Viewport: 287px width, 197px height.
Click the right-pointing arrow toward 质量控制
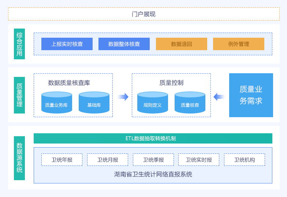(x=123, y=97)
